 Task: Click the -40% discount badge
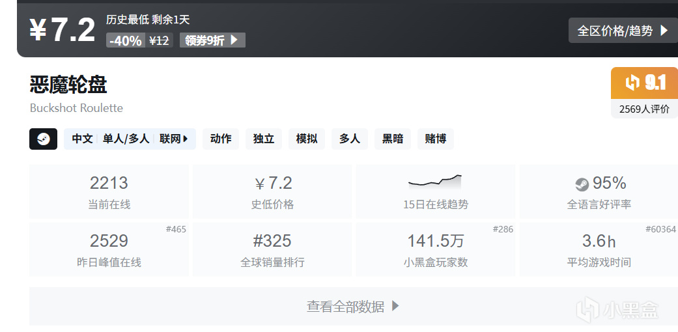coord(126,40)
